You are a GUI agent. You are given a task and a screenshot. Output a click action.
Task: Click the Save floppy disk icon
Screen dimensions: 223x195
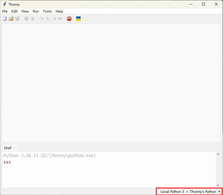pos(17,19)
